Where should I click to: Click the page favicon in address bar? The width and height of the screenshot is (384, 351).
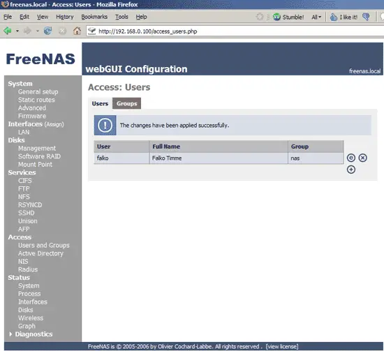tap(92, 31)
